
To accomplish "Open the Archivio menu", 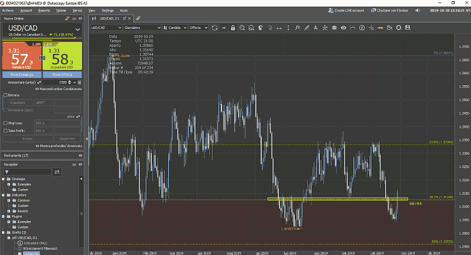I will (x=8, y=10).
